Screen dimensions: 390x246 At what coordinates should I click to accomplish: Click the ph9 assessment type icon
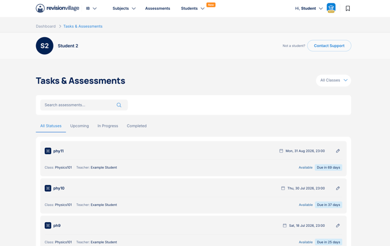48,226
